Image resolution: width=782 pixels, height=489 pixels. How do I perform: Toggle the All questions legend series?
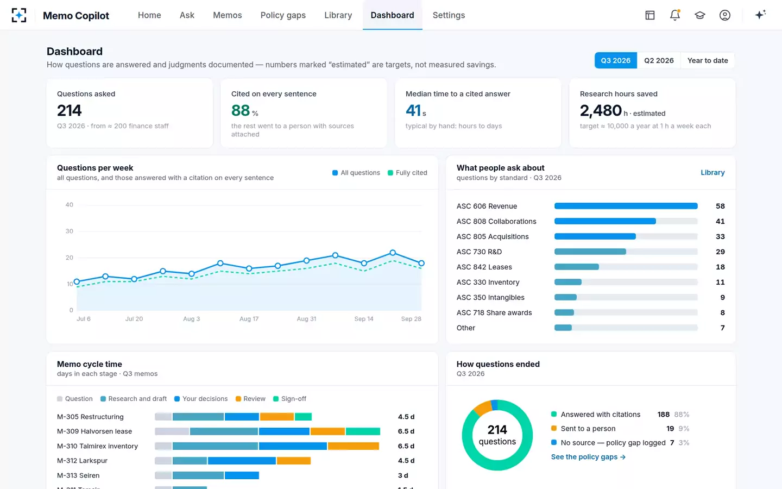356,173
